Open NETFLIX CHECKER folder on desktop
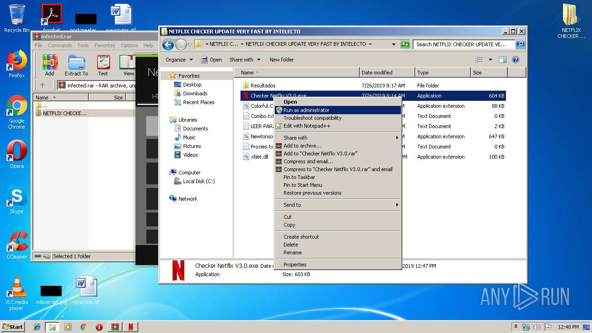This screenshot has width=592, height=333. [571, 21]
